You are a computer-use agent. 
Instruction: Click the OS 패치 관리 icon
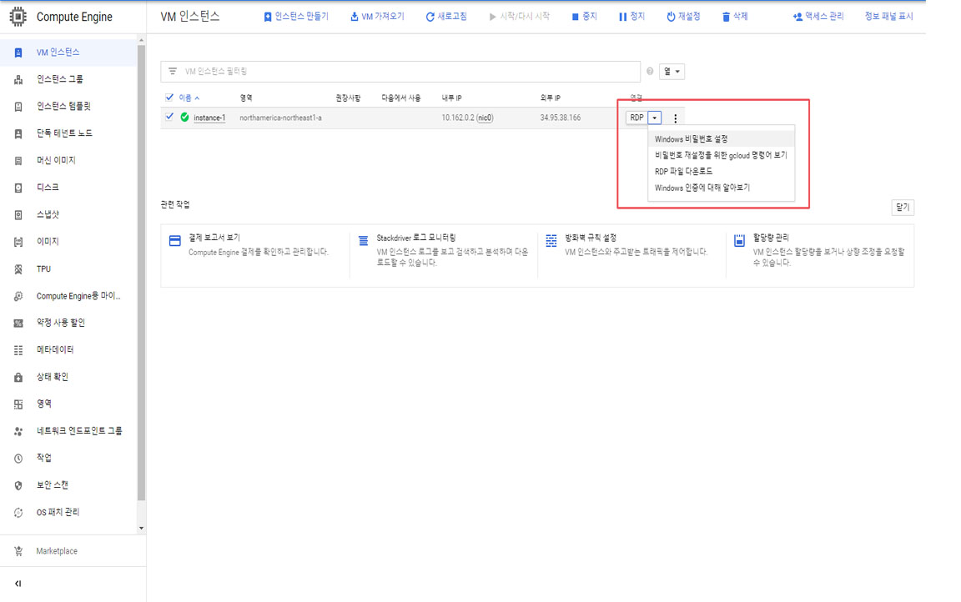click(x=18, y=513)
